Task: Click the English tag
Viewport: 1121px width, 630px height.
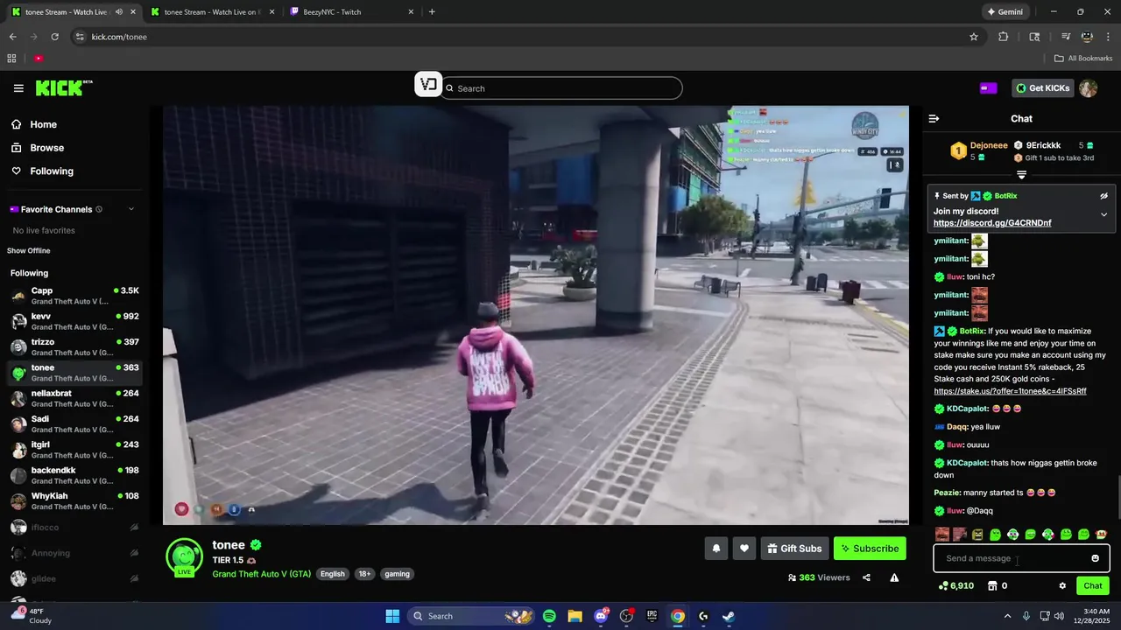Action: [333, 574]
